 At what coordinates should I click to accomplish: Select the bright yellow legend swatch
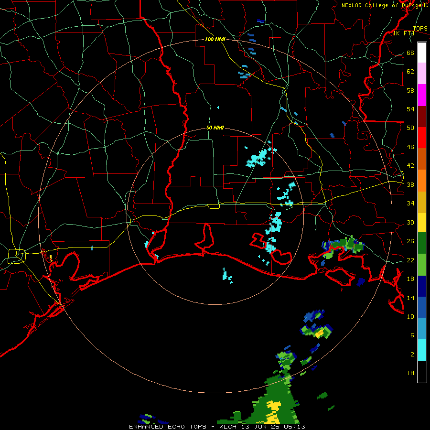[422, 223]
